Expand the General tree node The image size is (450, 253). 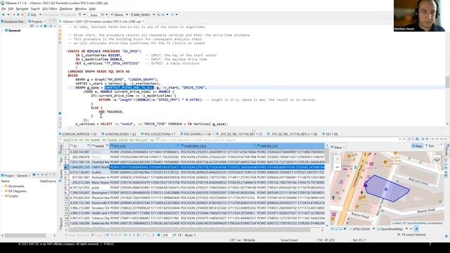coord(2,30)
